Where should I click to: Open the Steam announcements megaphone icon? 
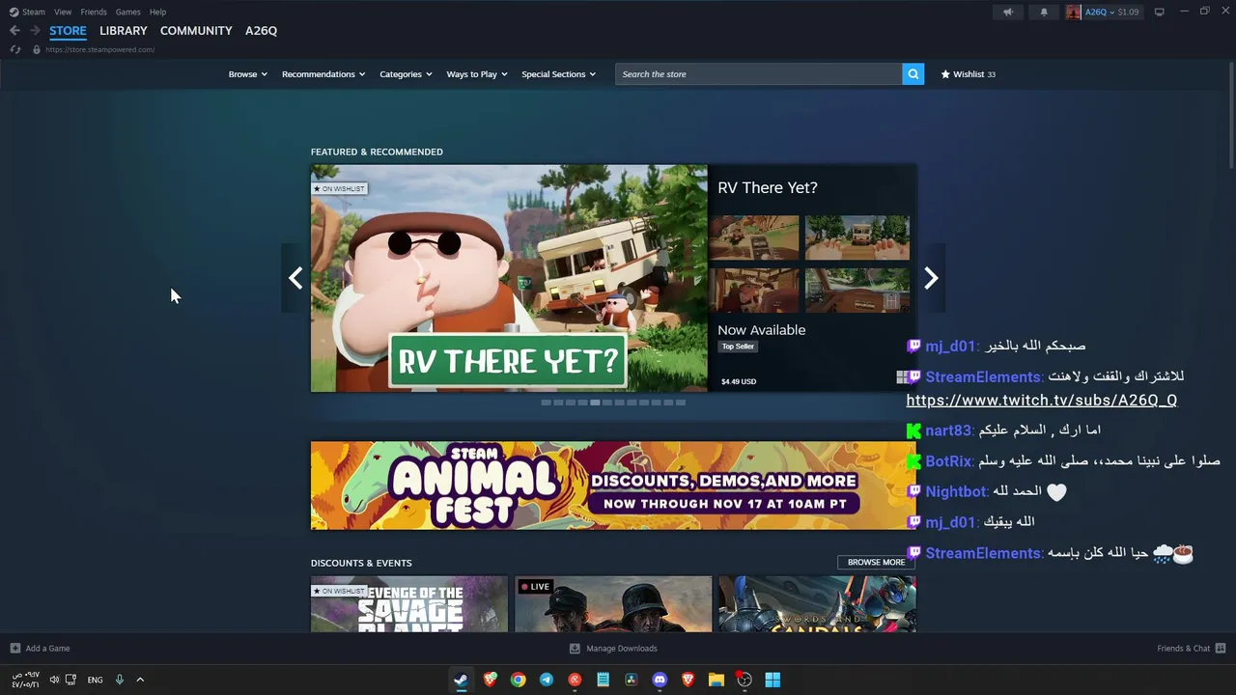[1008, 12]
